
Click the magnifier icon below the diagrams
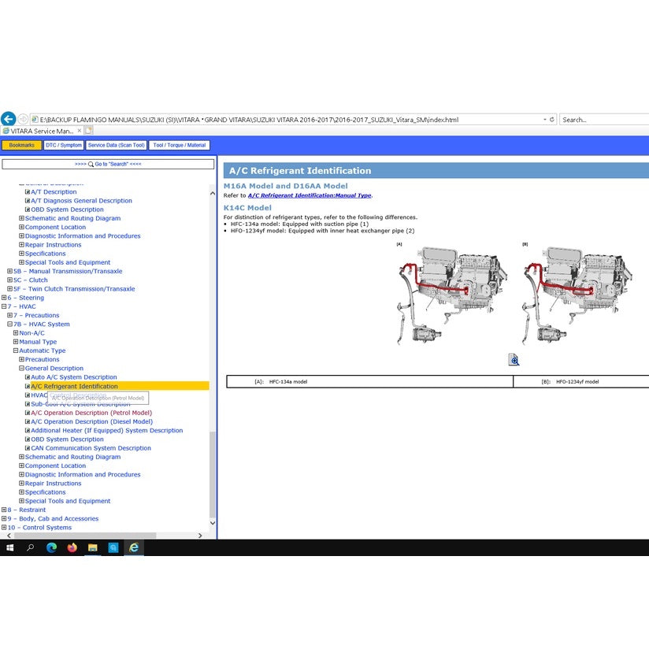(x=514, y=360)
